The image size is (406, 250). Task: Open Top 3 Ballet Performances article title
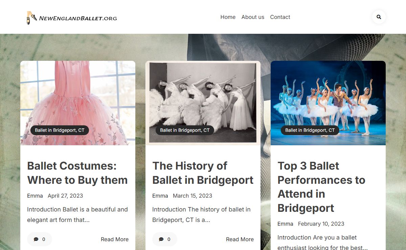point(321,187)
